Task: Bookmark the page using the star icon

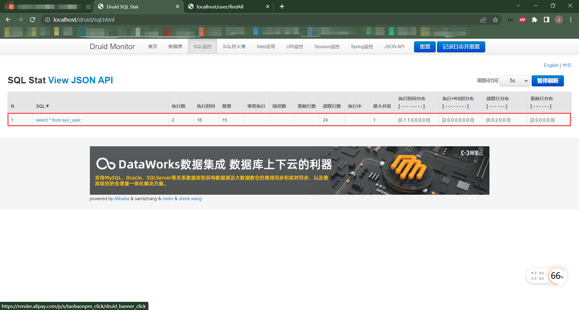Action: point(495,20)
